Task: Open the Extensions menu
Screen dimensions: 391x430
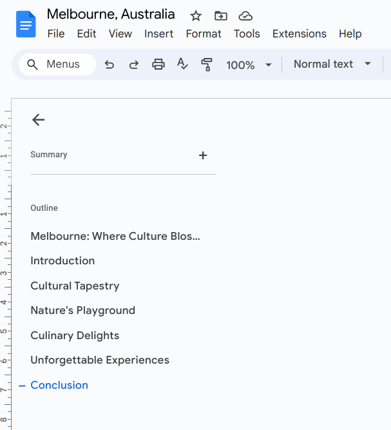Action: click(300, 34)
